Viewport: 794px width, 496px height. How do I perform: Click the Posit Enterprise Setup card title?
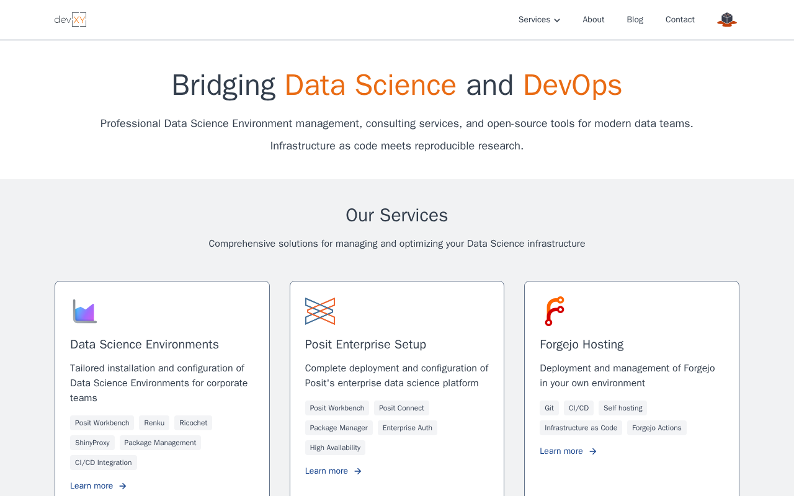pos(365,345)
